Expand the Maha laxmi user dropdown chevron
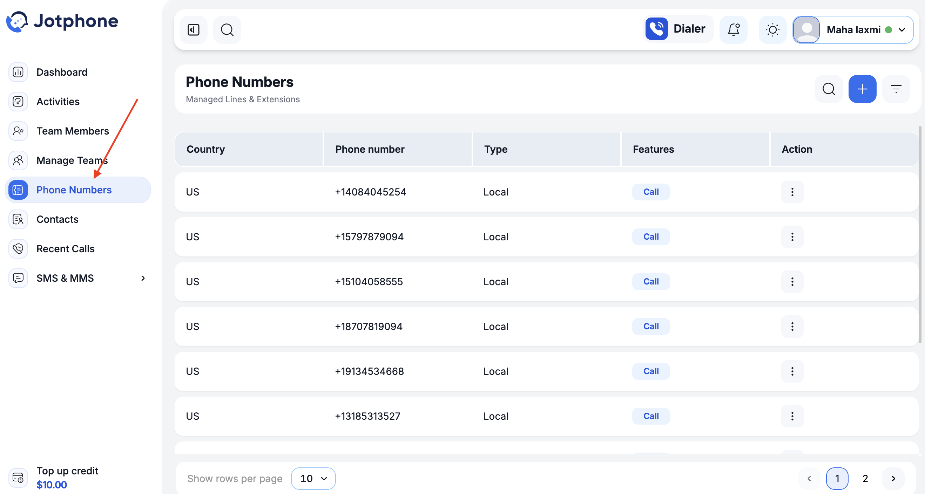The width and height of the screenshot is (925, 494). point(902,30)
